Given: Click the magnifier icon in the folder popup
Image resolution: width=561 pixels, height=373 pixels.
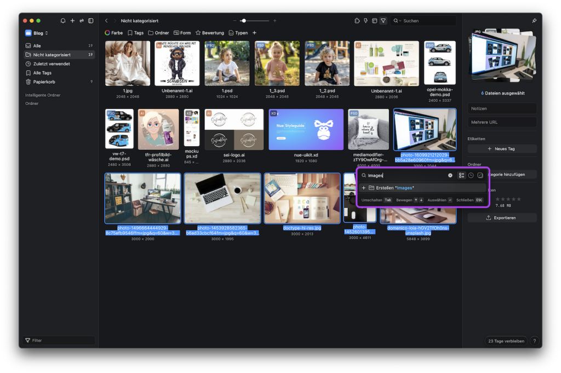Looking at the screenshot, I should [364, 176].
